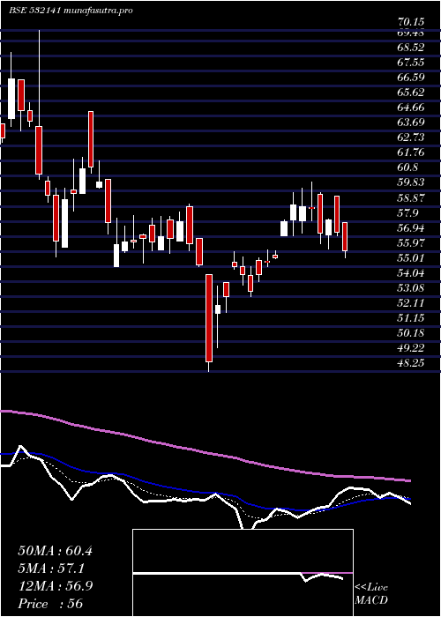441x617 pixels.
Task: Click the 61.76 price axis label
Action: click(x=411, y=152)
